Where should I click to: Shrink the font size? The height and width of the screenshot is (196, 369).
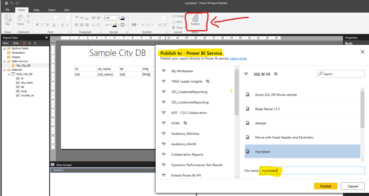coord(68,25)
